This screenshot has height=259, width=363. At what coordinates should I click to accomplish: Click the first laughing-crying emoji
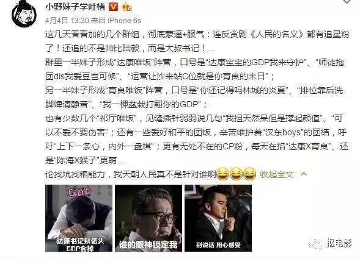click(222, 174)
